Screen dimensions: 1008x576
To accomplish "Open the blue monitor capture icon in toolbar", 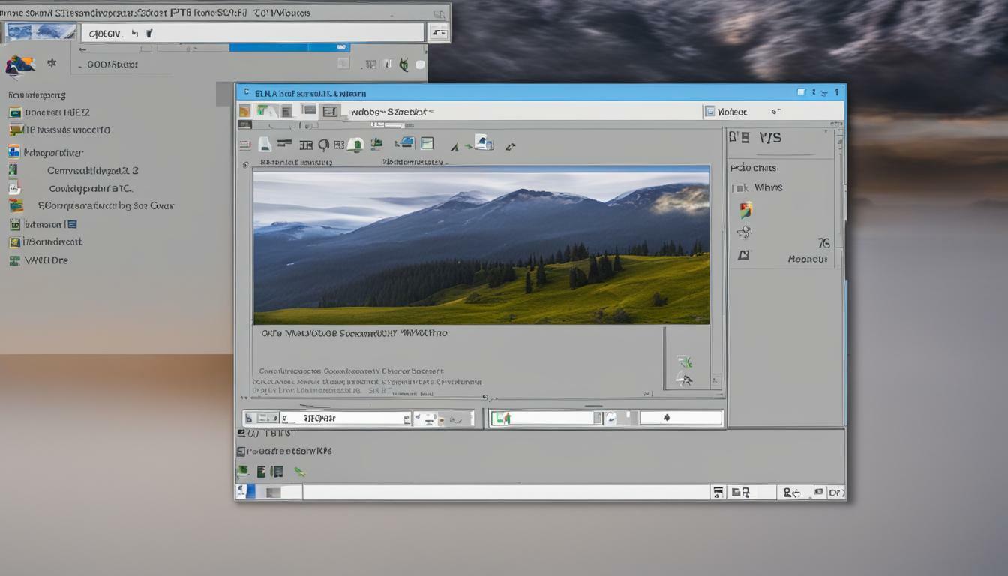I will (x=405, y=143).
